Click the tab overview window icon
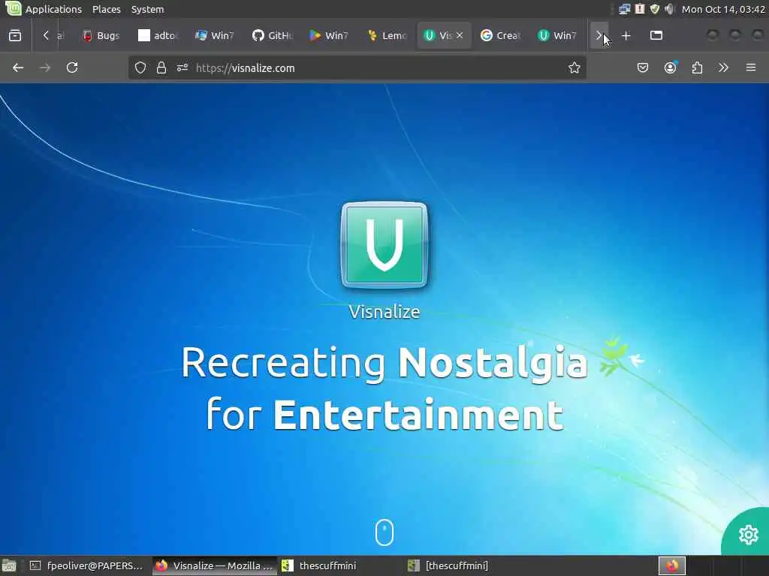Image resolution: width=769 pixels, height=576 pixels. 656,35
